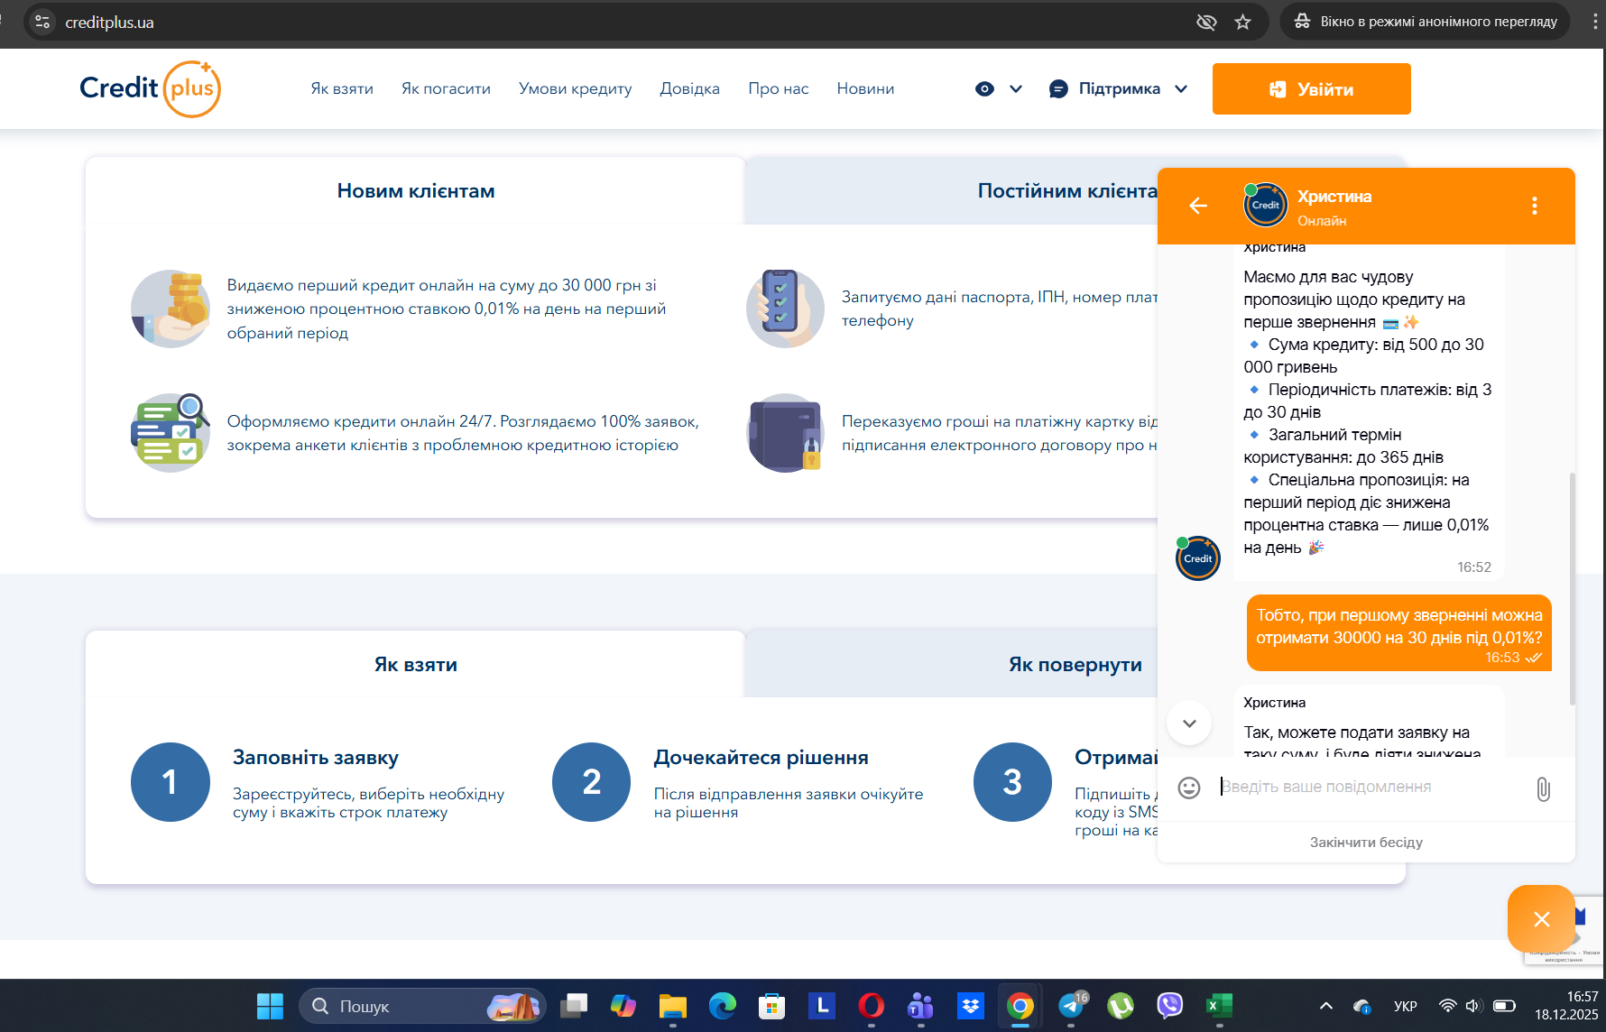The height and width of the screenshot is (1032, 1606).
Task: Click the Підтримка chat bubble icon
Action: 1058,88
